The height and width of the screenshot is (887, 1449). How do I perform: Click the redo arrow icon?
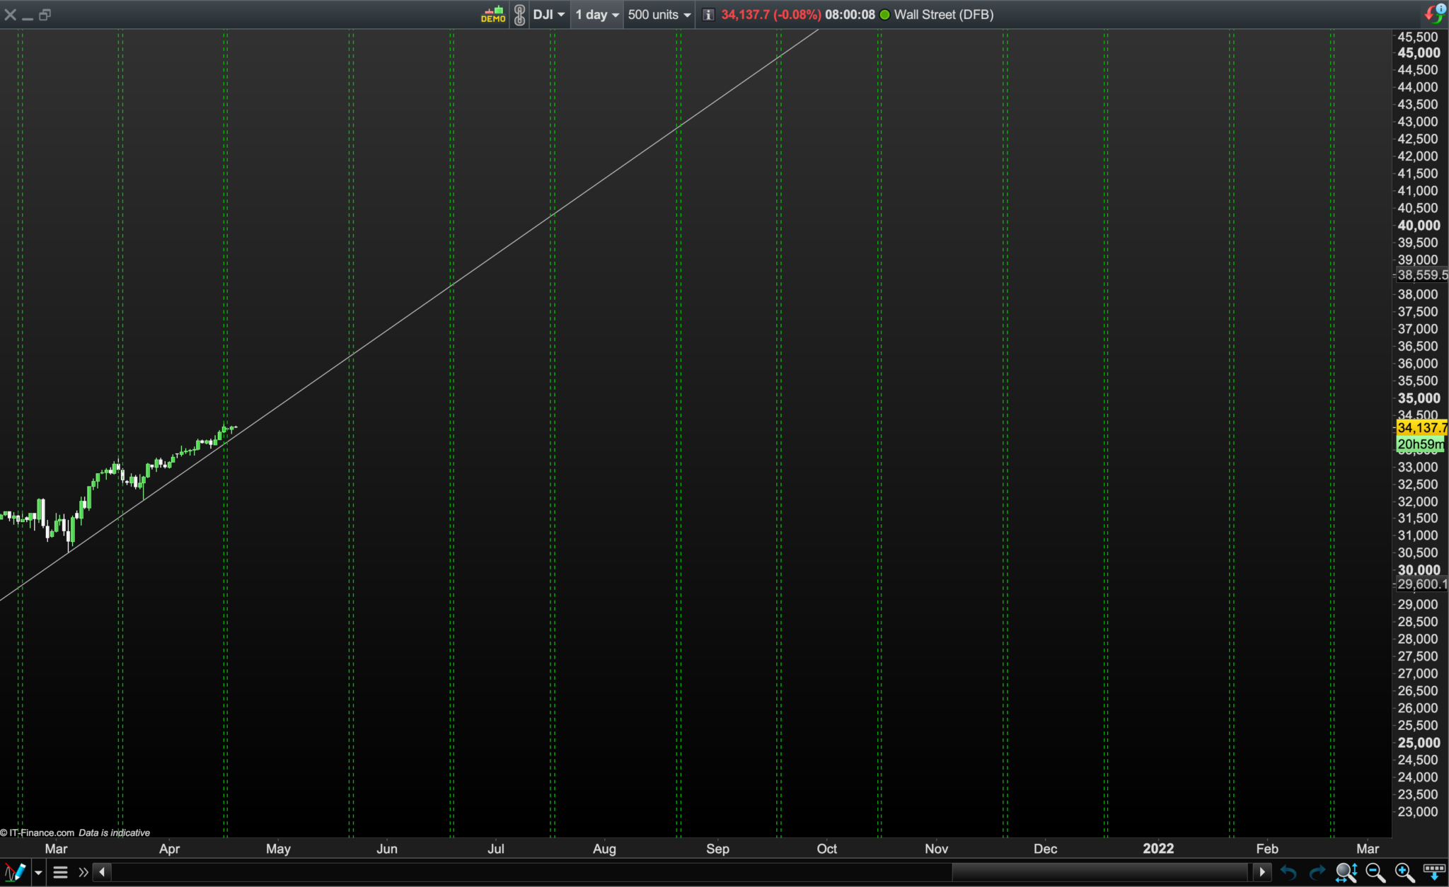1317,872
